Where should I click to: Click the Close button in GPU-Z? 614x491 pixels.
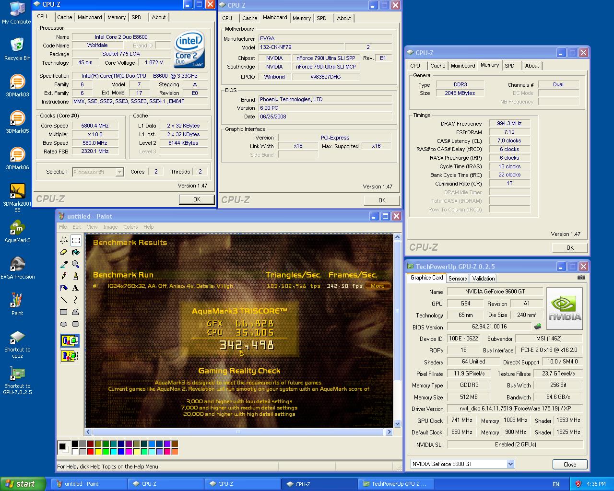click(x=570, y=464)
